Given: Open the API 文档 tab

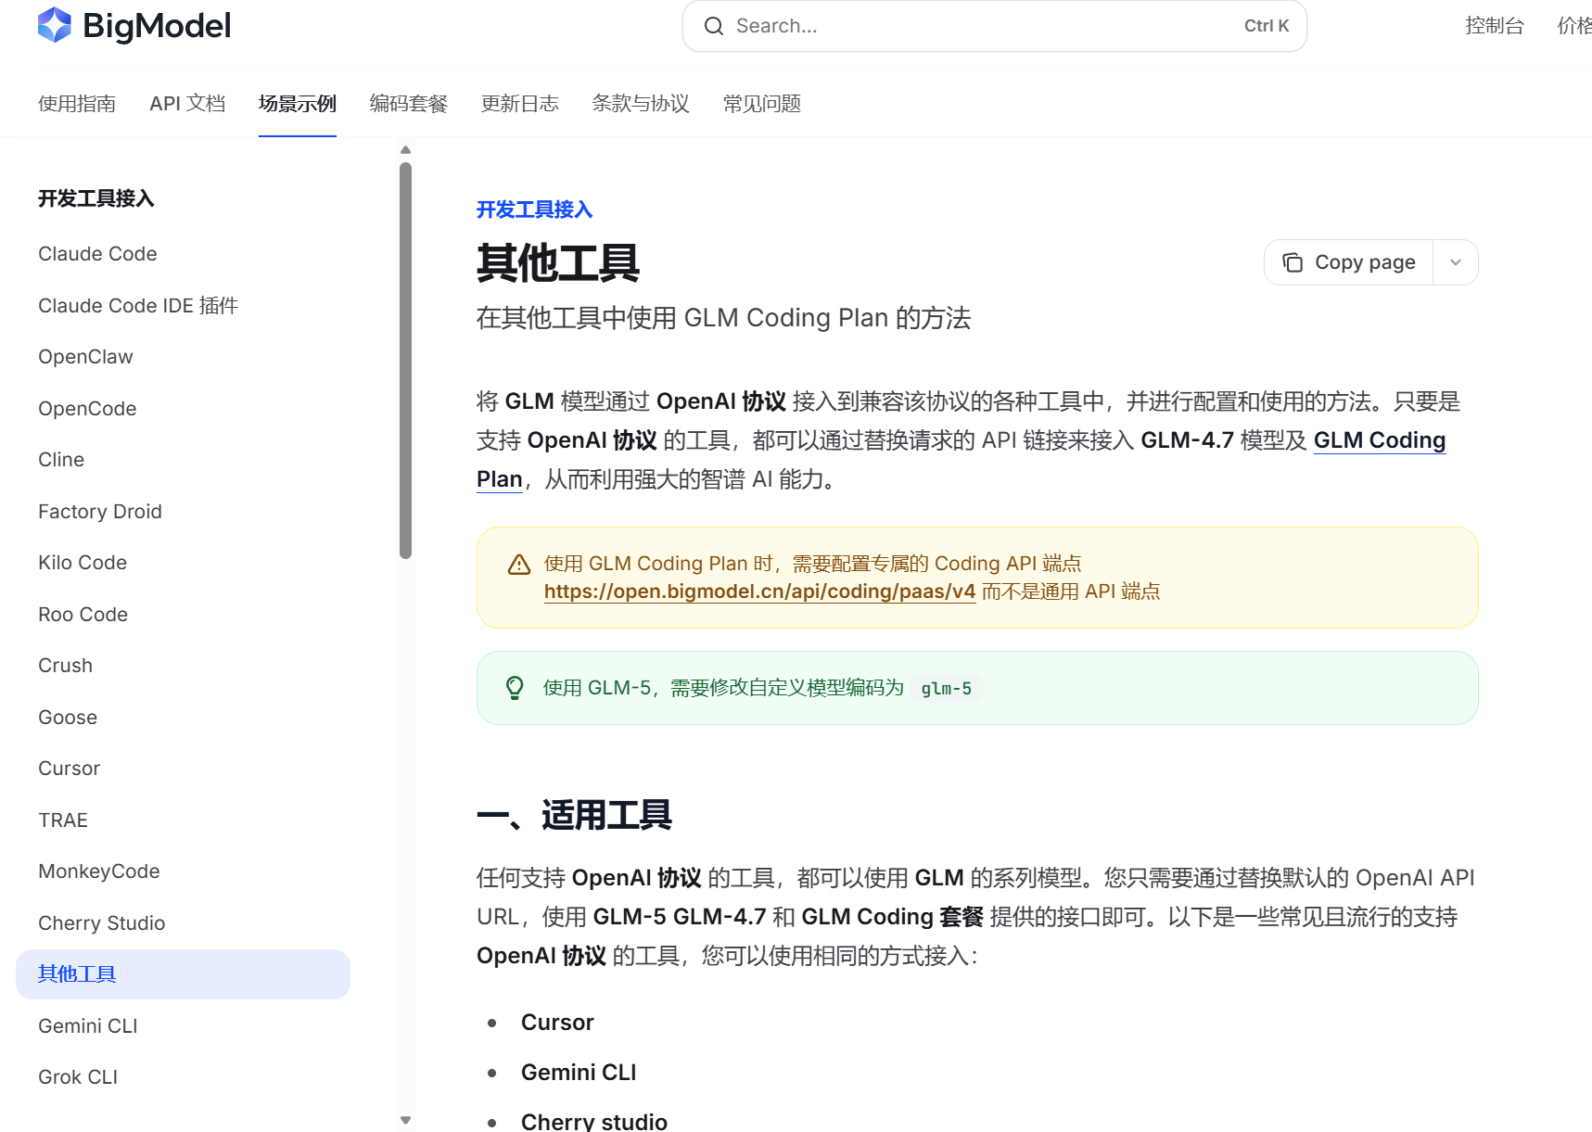Looking at the screenshot, I should [187, 104].
